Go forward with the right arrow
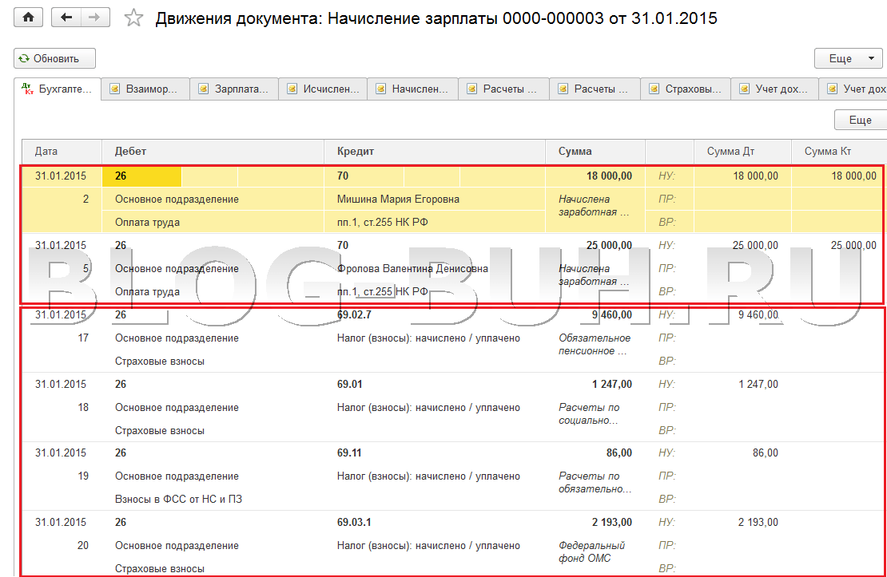This screenshot has height=577, width=887. click(x=95, y=18)
